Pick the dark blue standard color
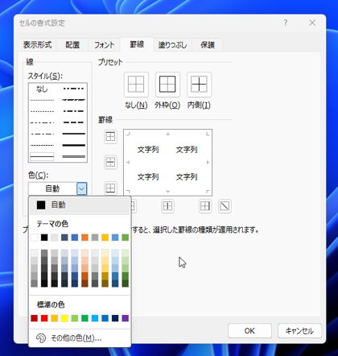338x356 pixels. (x=115, y=318)
